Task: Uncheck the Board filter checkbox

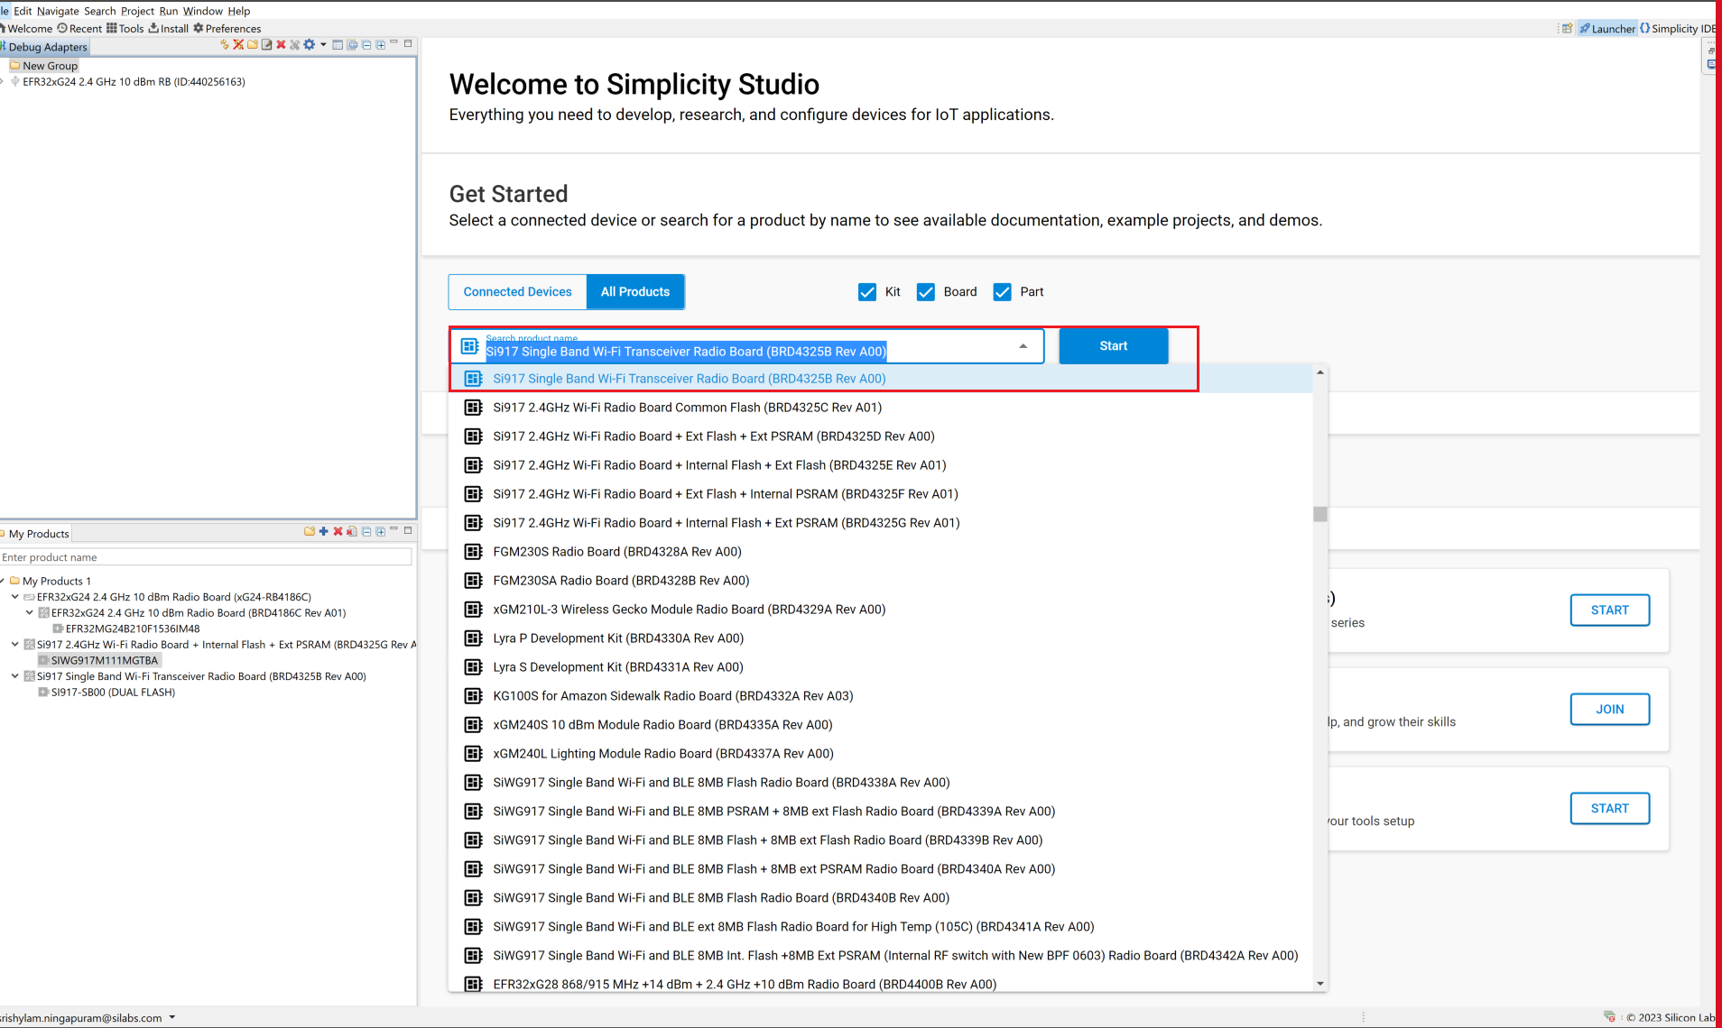Action: point(925,292)
